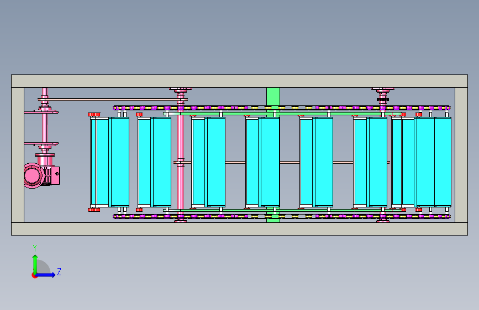479x310 pixels.
Task: Select the left gray frame post
Action: (18, 155)
